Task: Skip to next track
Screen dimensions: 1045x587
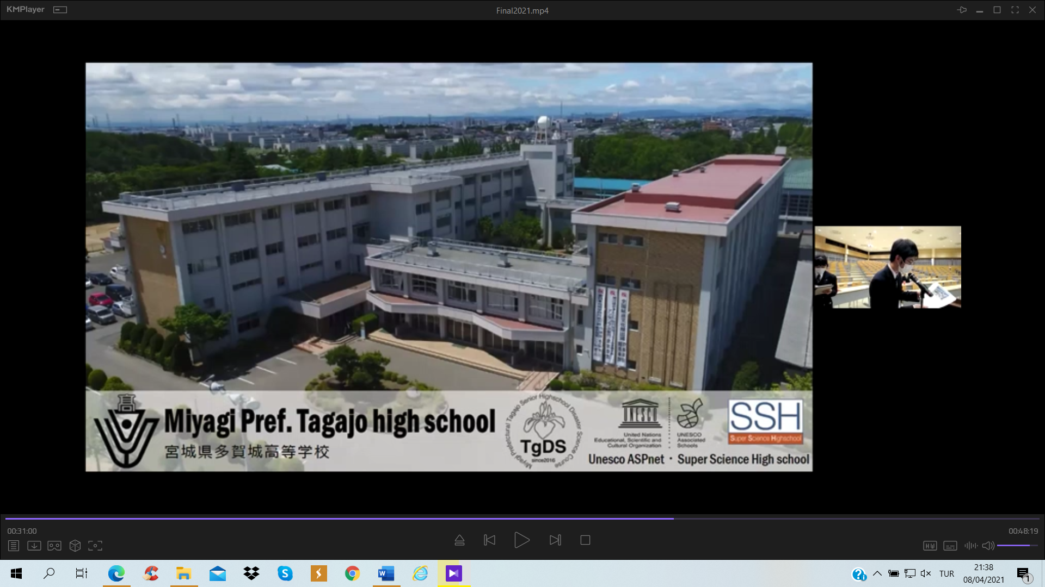Action: [x=555, y=540]
